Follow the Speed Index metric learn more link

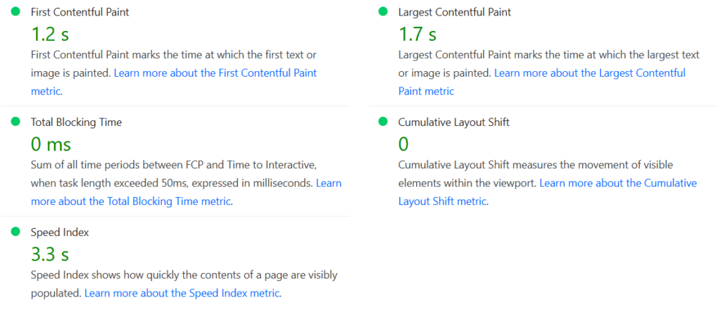182,293
